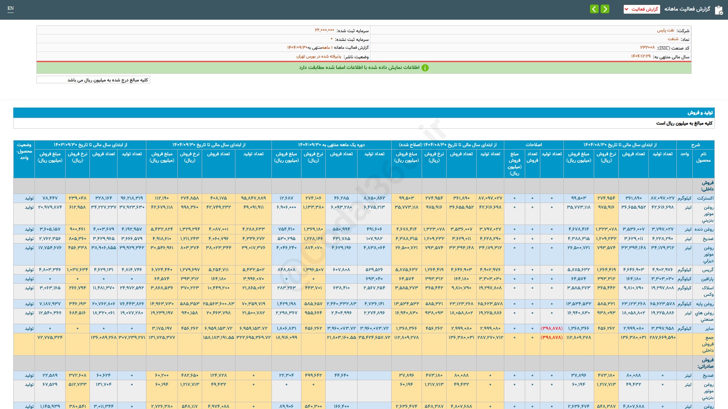Viewport: 728px width, 409px height.
Task: Select the پارافین product row label
Action: tap(707, 279)
